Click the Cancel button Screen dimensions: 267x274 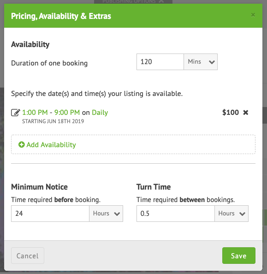tap(28, 256)
